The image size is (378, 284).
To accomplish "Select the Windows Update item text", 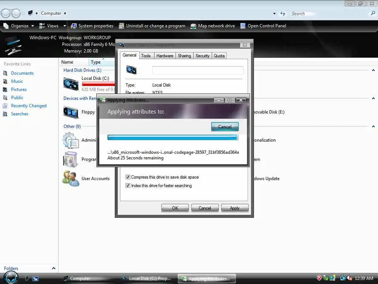I will tap(267, 179).
